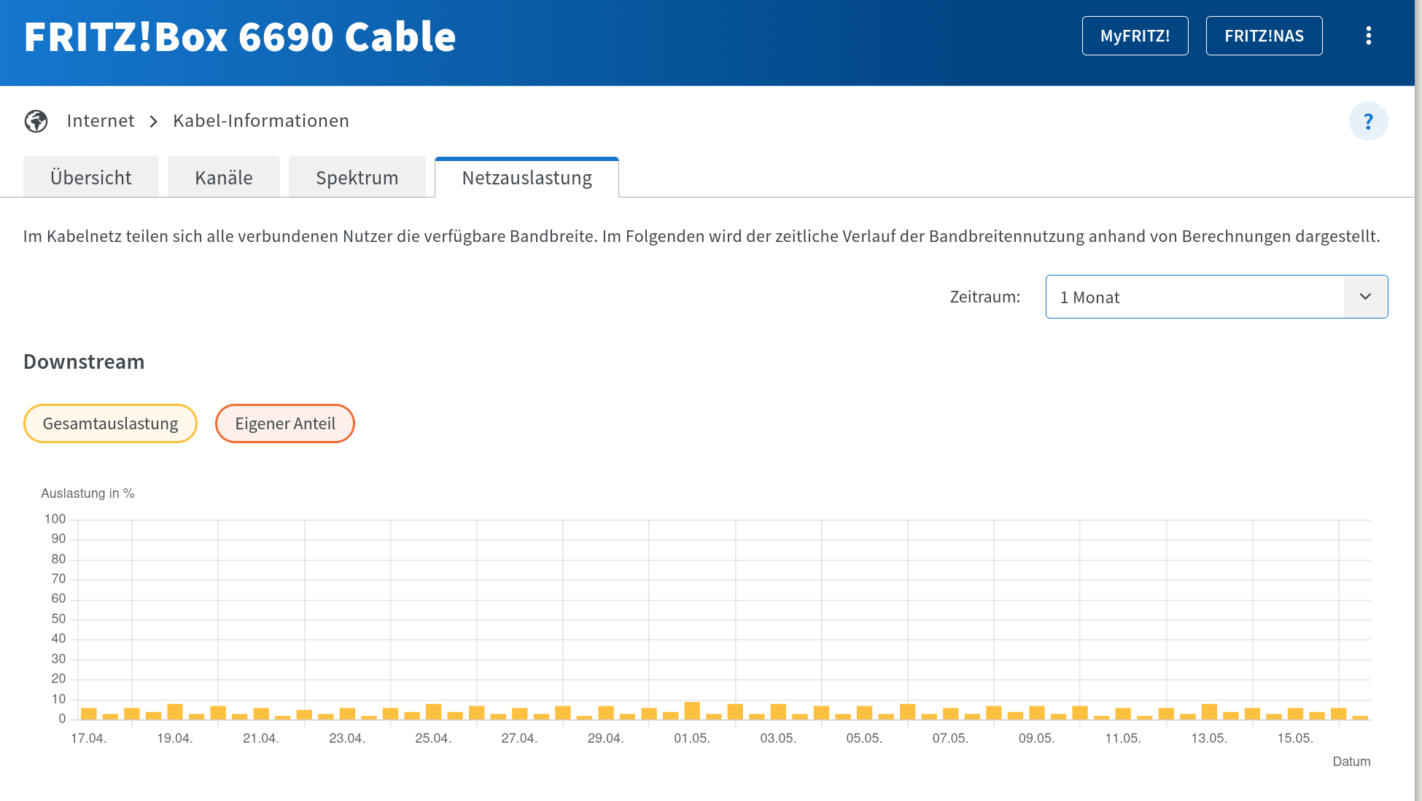
Task: Click the 17.04. date label
Action: 88,738
